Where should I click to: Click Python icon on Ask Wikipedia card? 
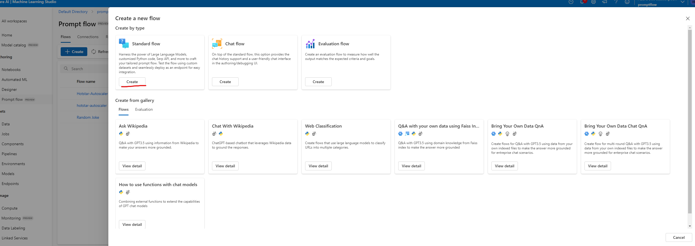pos(121,134)
